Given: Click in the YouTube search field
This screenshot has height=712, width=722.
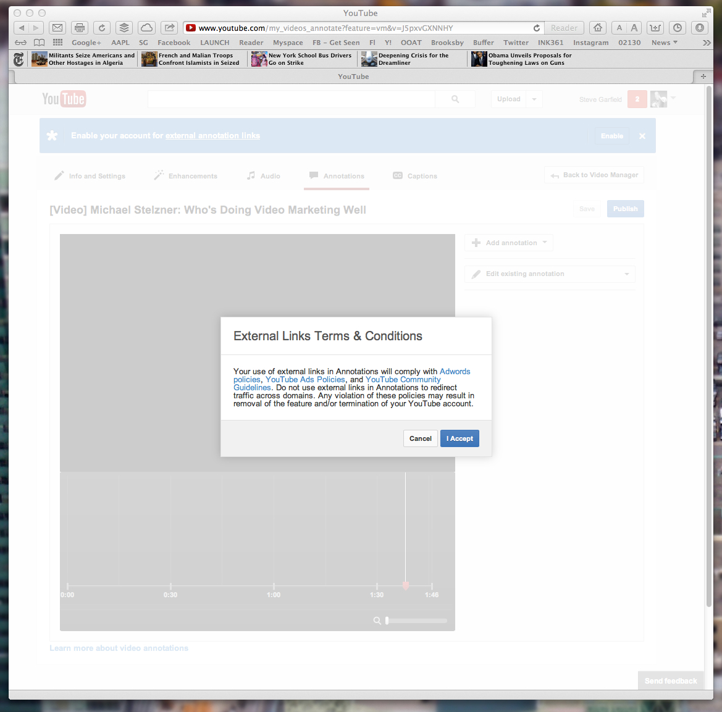Looking at the screenshot, I should click(x=291, y=99).
